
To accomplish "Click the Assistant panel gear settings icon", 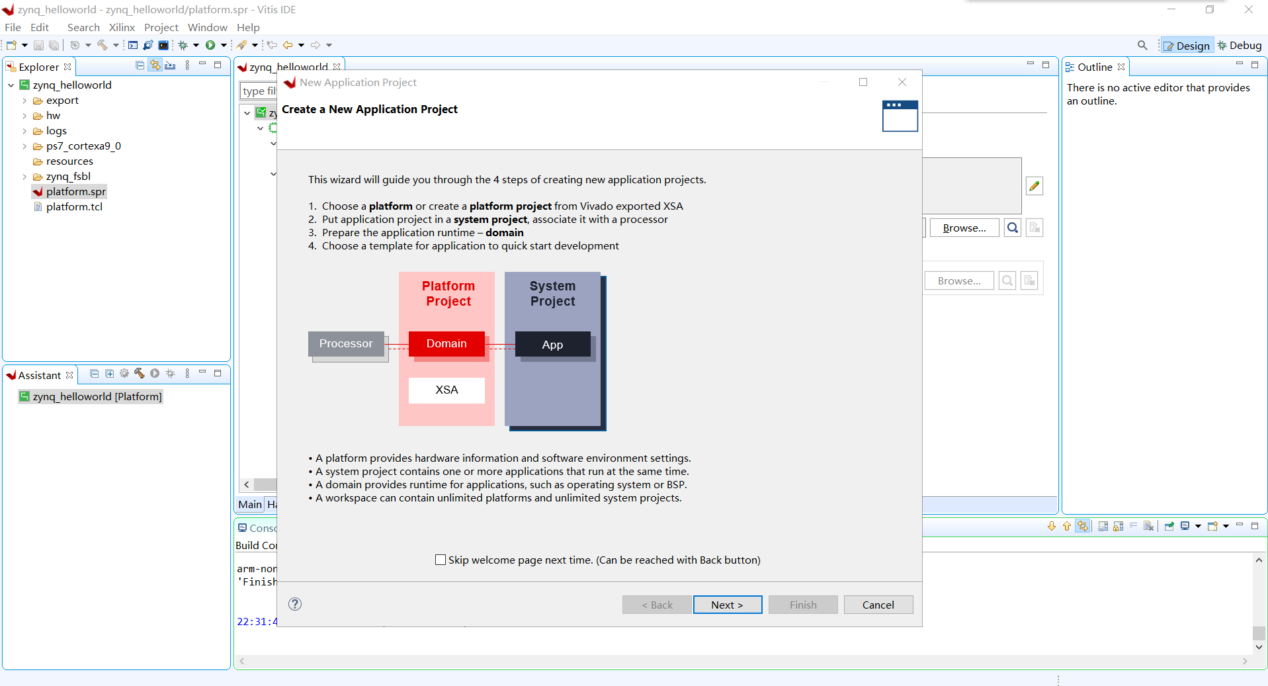I will [x=124, y=373].
